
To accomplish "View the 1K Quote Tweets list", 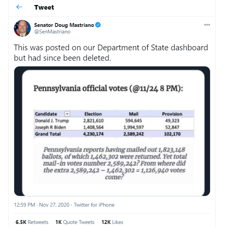I will 75,222.
